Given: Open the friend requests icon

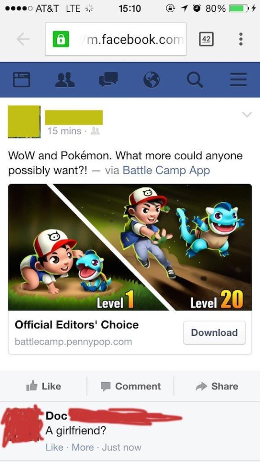Looking at the screenshot, I should point(65,79).
